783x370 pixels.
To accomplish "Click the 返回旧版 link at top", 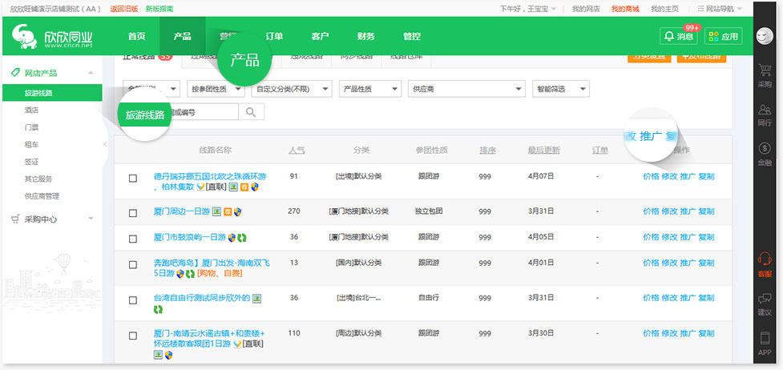I will click(x=123, y=9).
